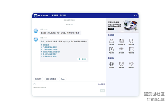
Task: Click 转人工服务 to reach human agent
Action: [x=101, y=84]
